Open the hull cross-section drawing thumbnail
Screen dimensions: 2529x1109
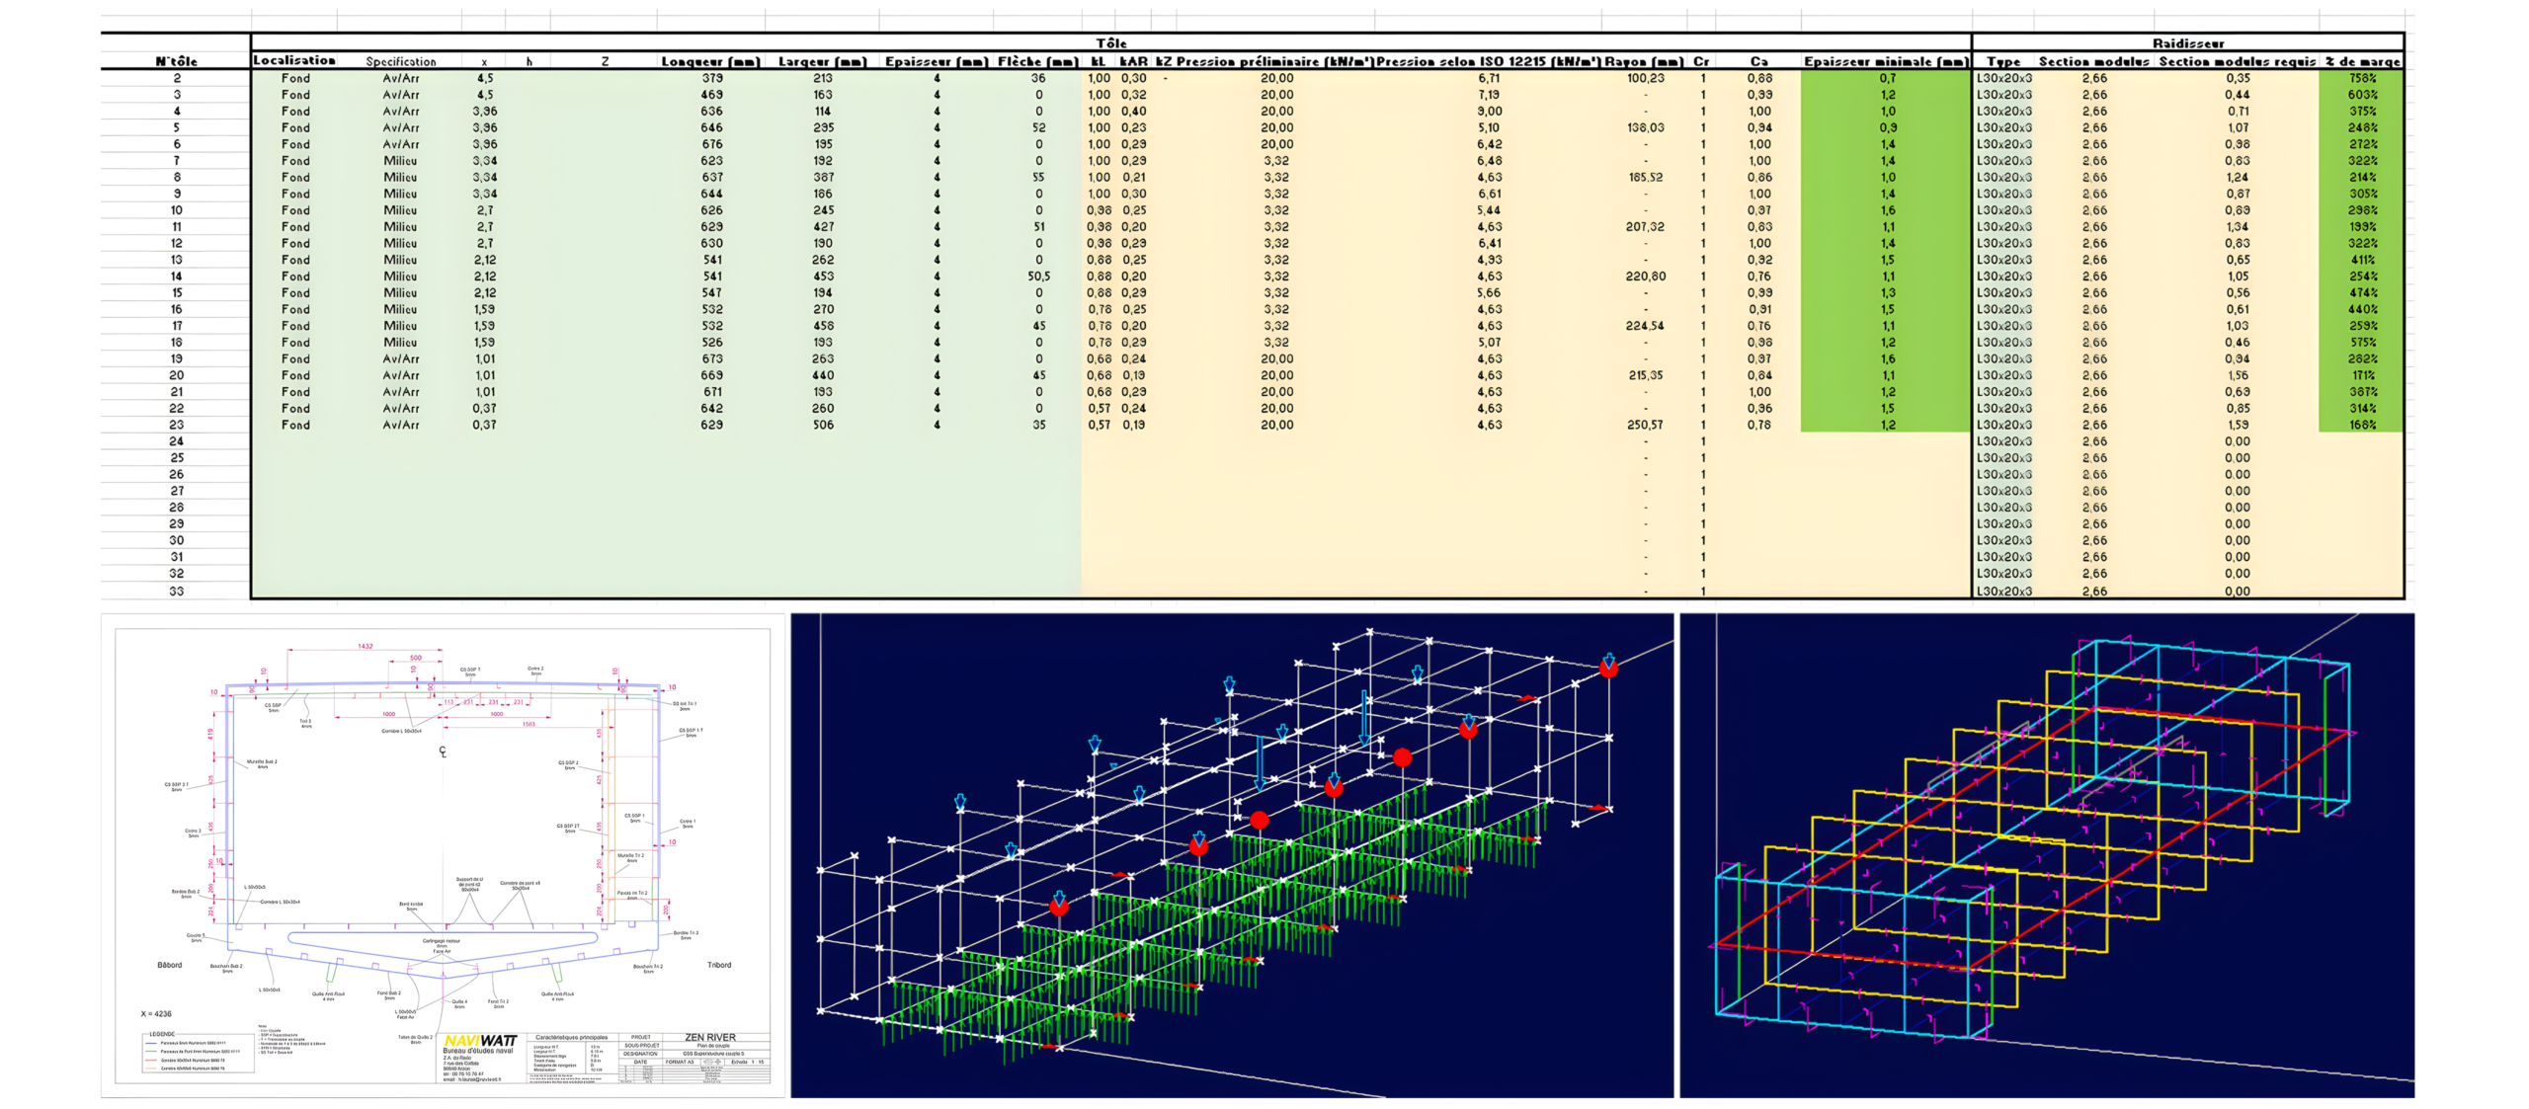443,855
